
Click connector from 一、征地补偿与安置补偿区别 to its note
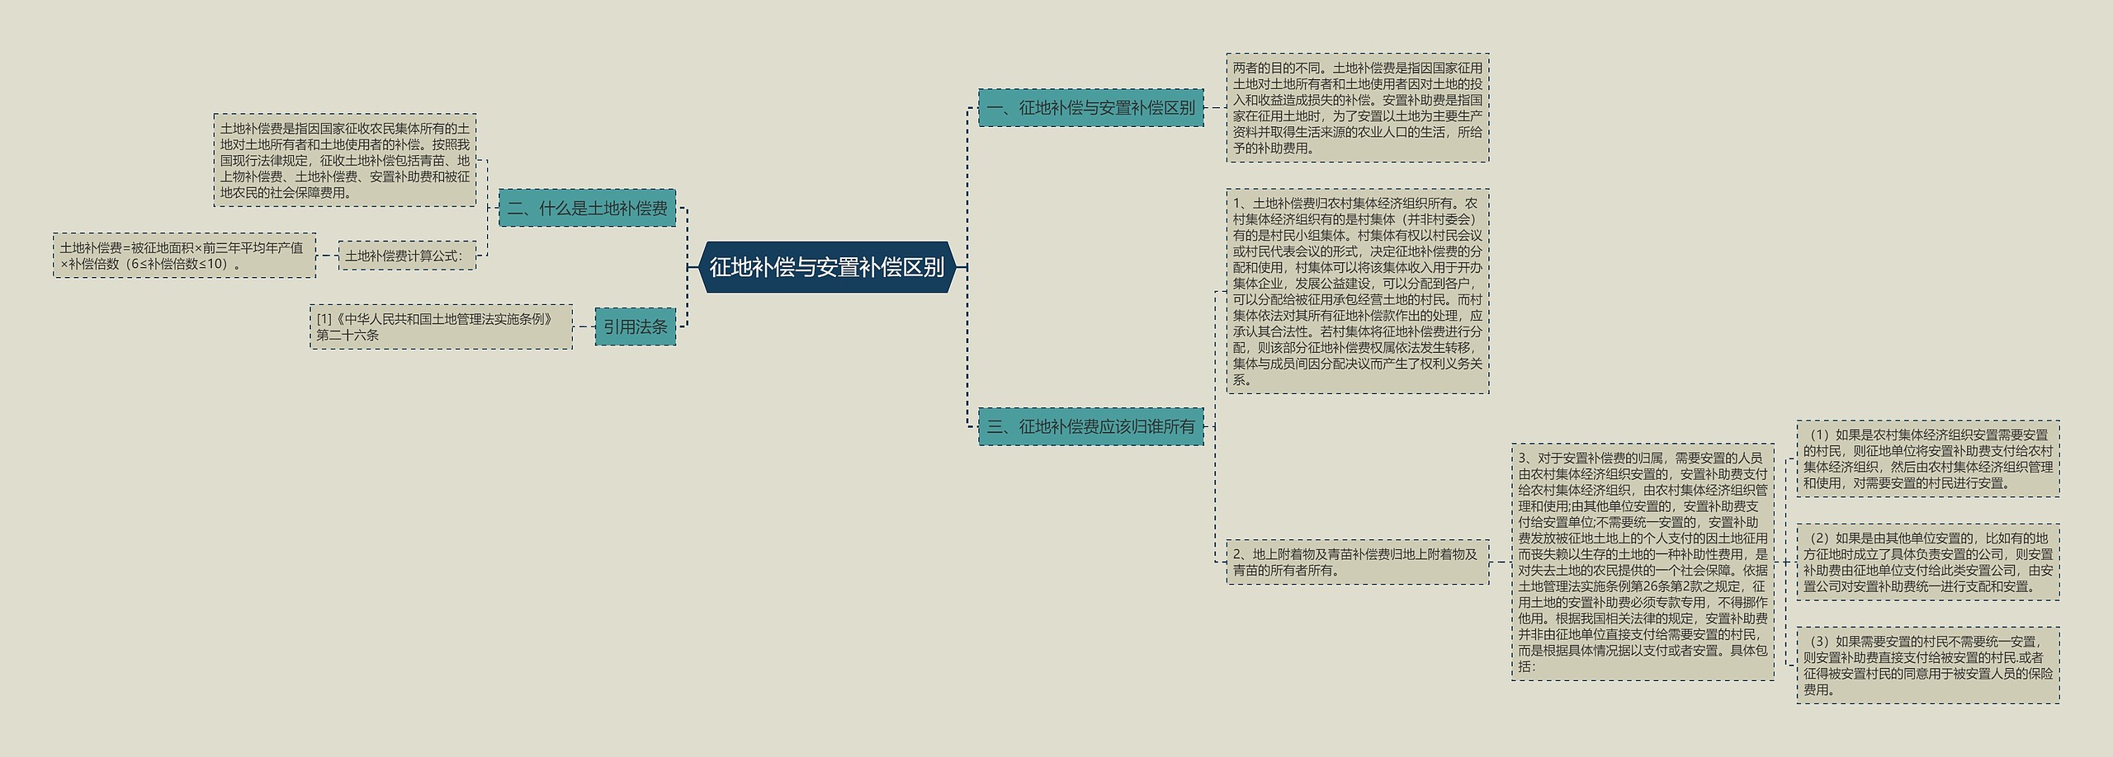[x=1215, y=108]
